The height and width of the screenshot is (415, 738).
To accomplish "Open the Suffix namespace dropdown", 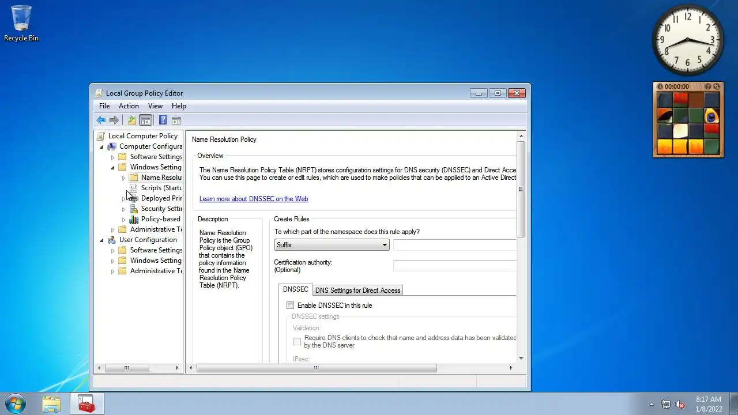I will click(x=332, y=245).
